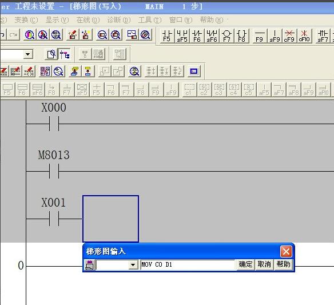The image size is (334, 305).
Task: Click the character string search icon
Action: coord(56,34)
